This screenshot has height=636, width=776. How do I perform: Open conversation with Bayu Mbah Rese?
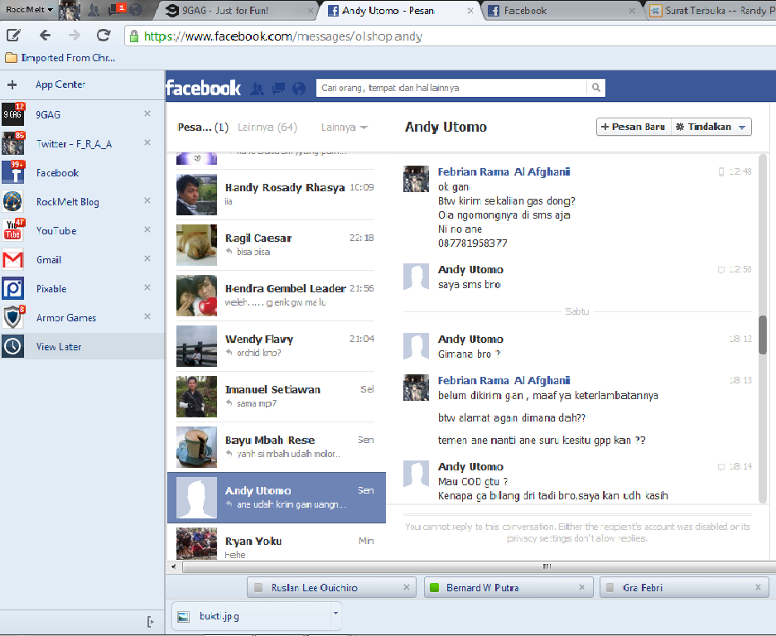point(275,447)
